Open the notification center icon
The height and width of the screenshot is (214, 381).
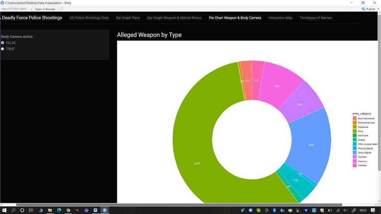[373, 210]
